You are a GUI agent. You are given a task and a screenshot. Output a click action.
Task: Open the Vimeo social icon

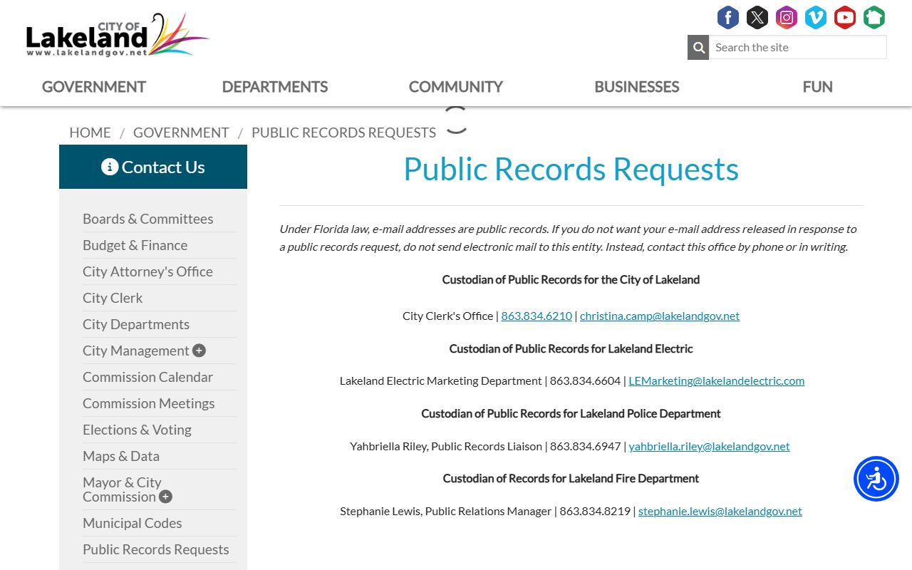click(x=816, y=17)
